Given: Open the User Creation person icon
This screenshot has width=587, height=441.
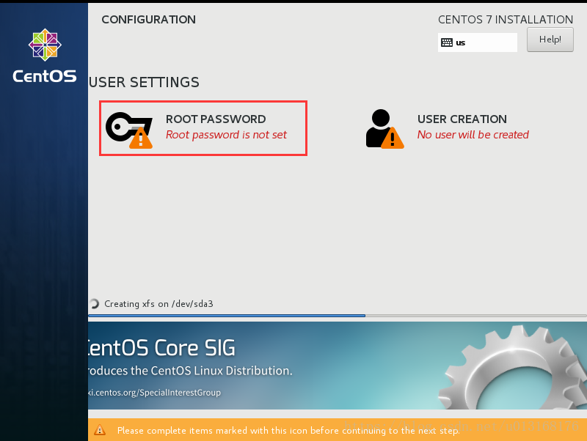Looking at the screenshot, I should [x=384, y=129].
